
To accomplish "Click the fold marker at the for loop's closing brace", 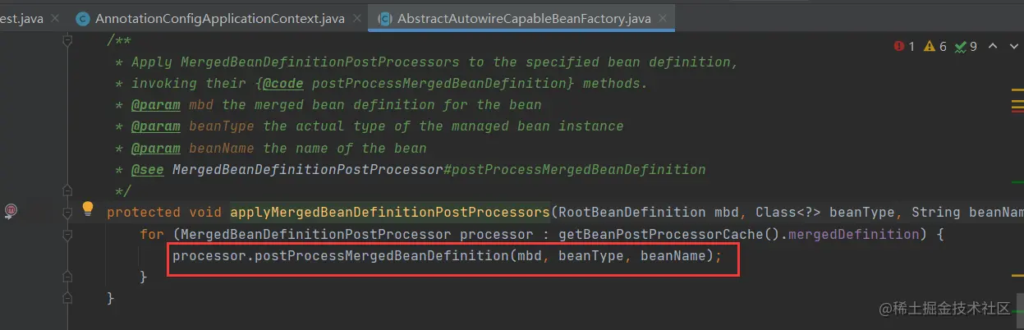I will click(x=69, y=277).
